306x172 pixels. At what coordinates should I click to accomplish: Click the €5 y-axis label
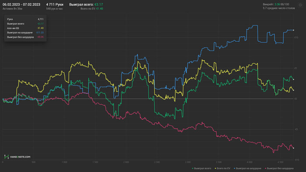(x=296, y=68)
